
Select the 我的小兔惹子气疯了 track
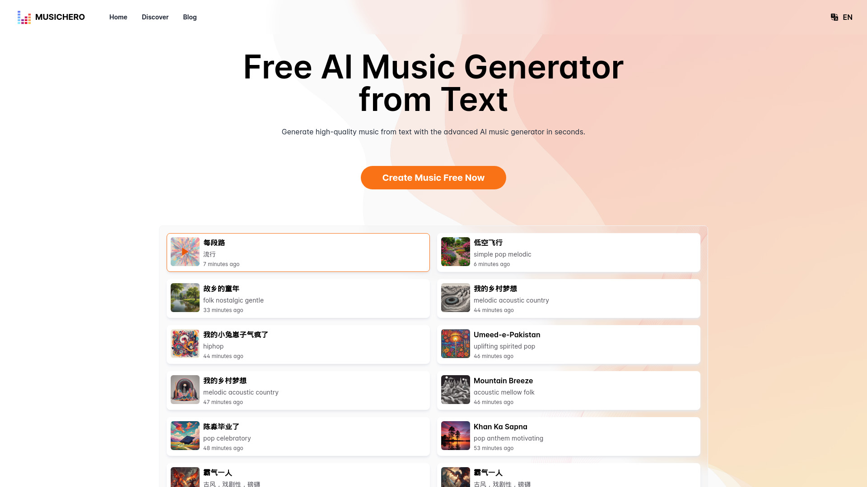point(298,344)
